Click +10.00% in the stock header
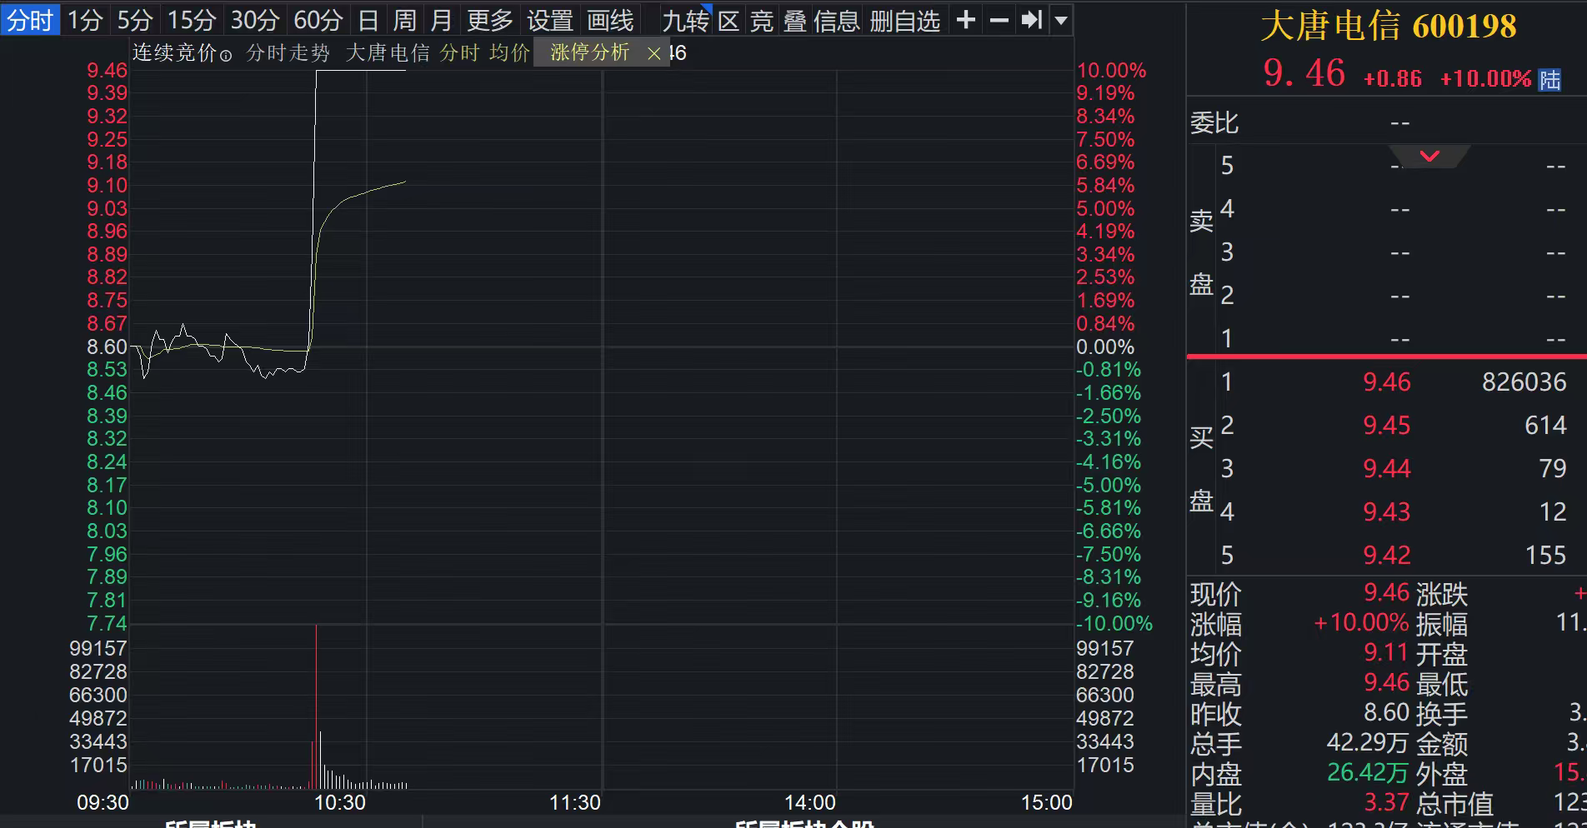1587x828 pixels. (x=1486, y=79)
